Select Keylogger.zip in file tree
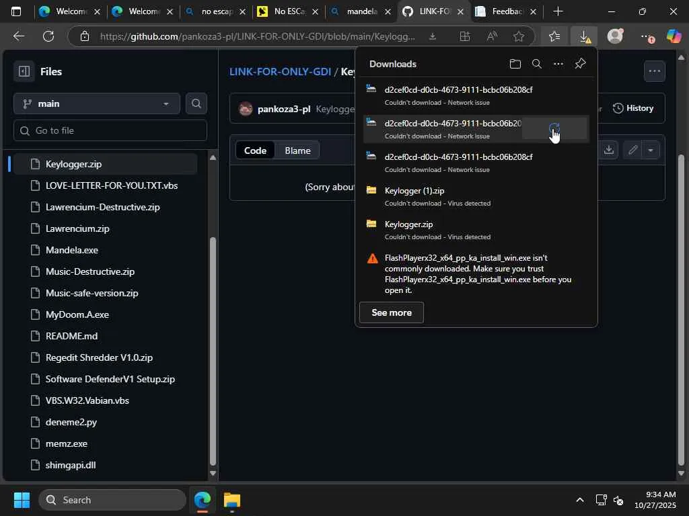The width and height of the screenshot is (689, 516). [x=105, y=164]
